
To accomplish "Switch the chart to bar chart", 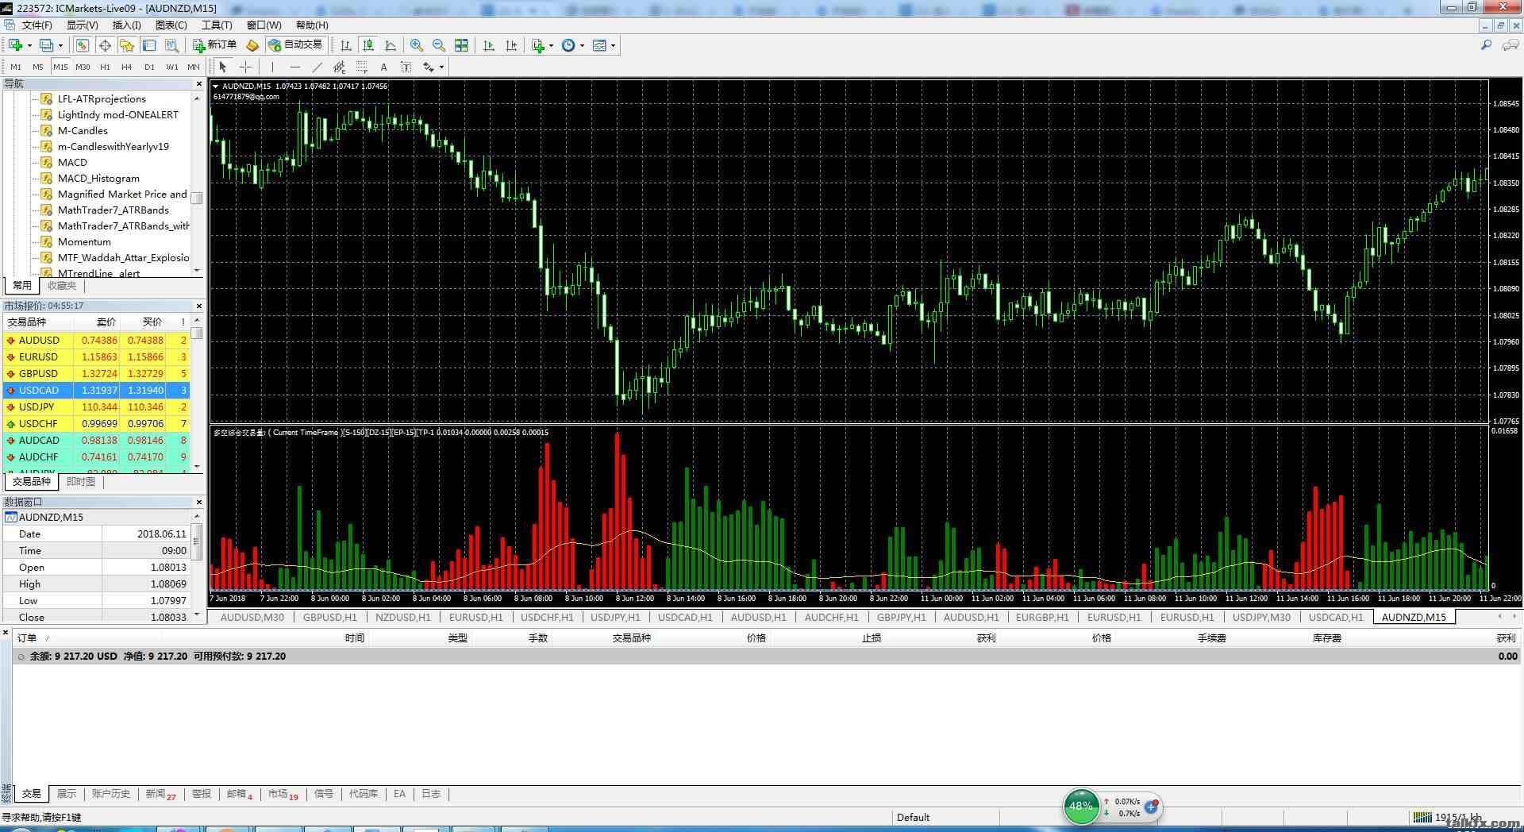I will (345, 45).
